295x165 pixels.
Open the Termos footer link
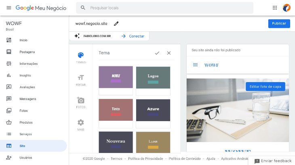[x=116, y=159]
